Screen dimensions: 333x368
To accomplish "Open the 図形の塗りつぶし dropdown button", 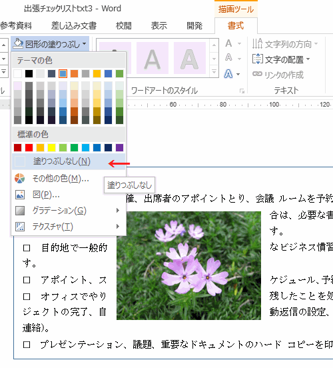I will pos(50,44).
